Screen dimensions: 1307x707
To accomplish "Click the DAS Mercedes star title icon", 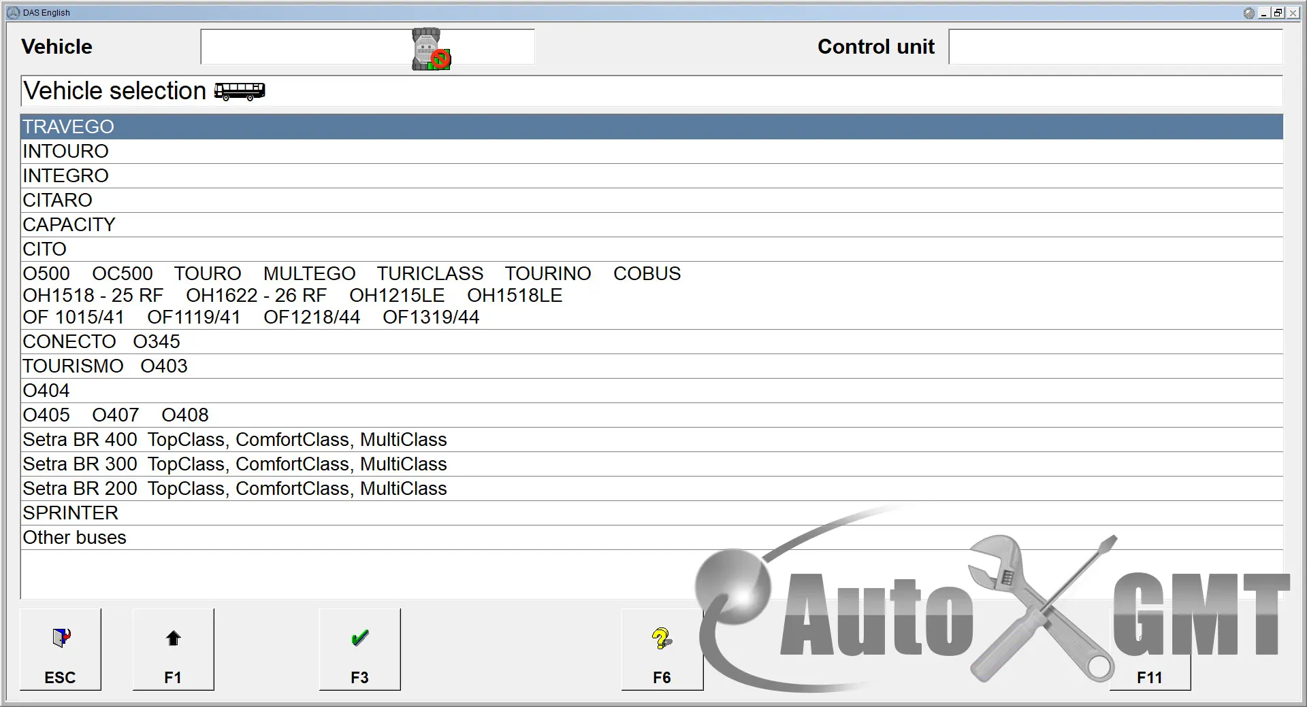I will click(13, 12).
